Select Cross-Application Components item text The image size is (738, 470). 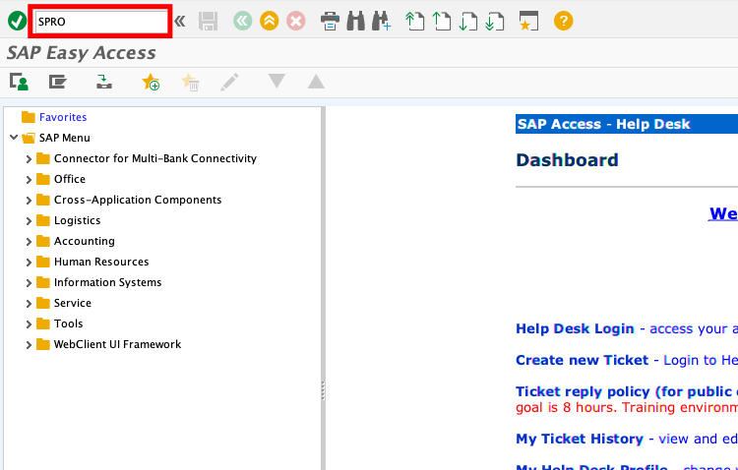coord(138,200)
